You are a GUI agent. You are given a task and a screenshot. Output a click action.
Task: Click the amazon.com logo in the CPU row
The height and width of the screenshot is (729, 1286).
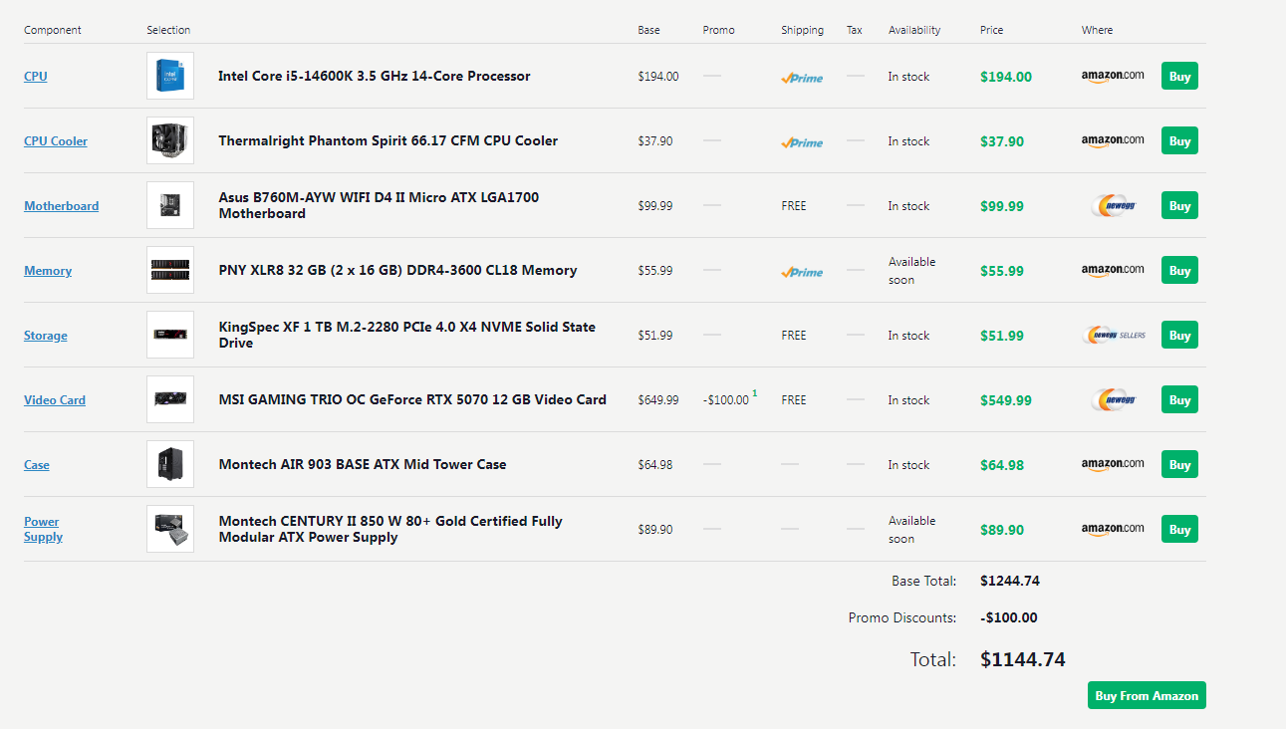[1113, 76]
